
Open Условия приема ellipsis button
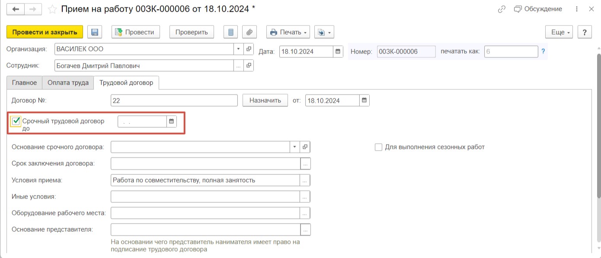[x=306, y=180]
